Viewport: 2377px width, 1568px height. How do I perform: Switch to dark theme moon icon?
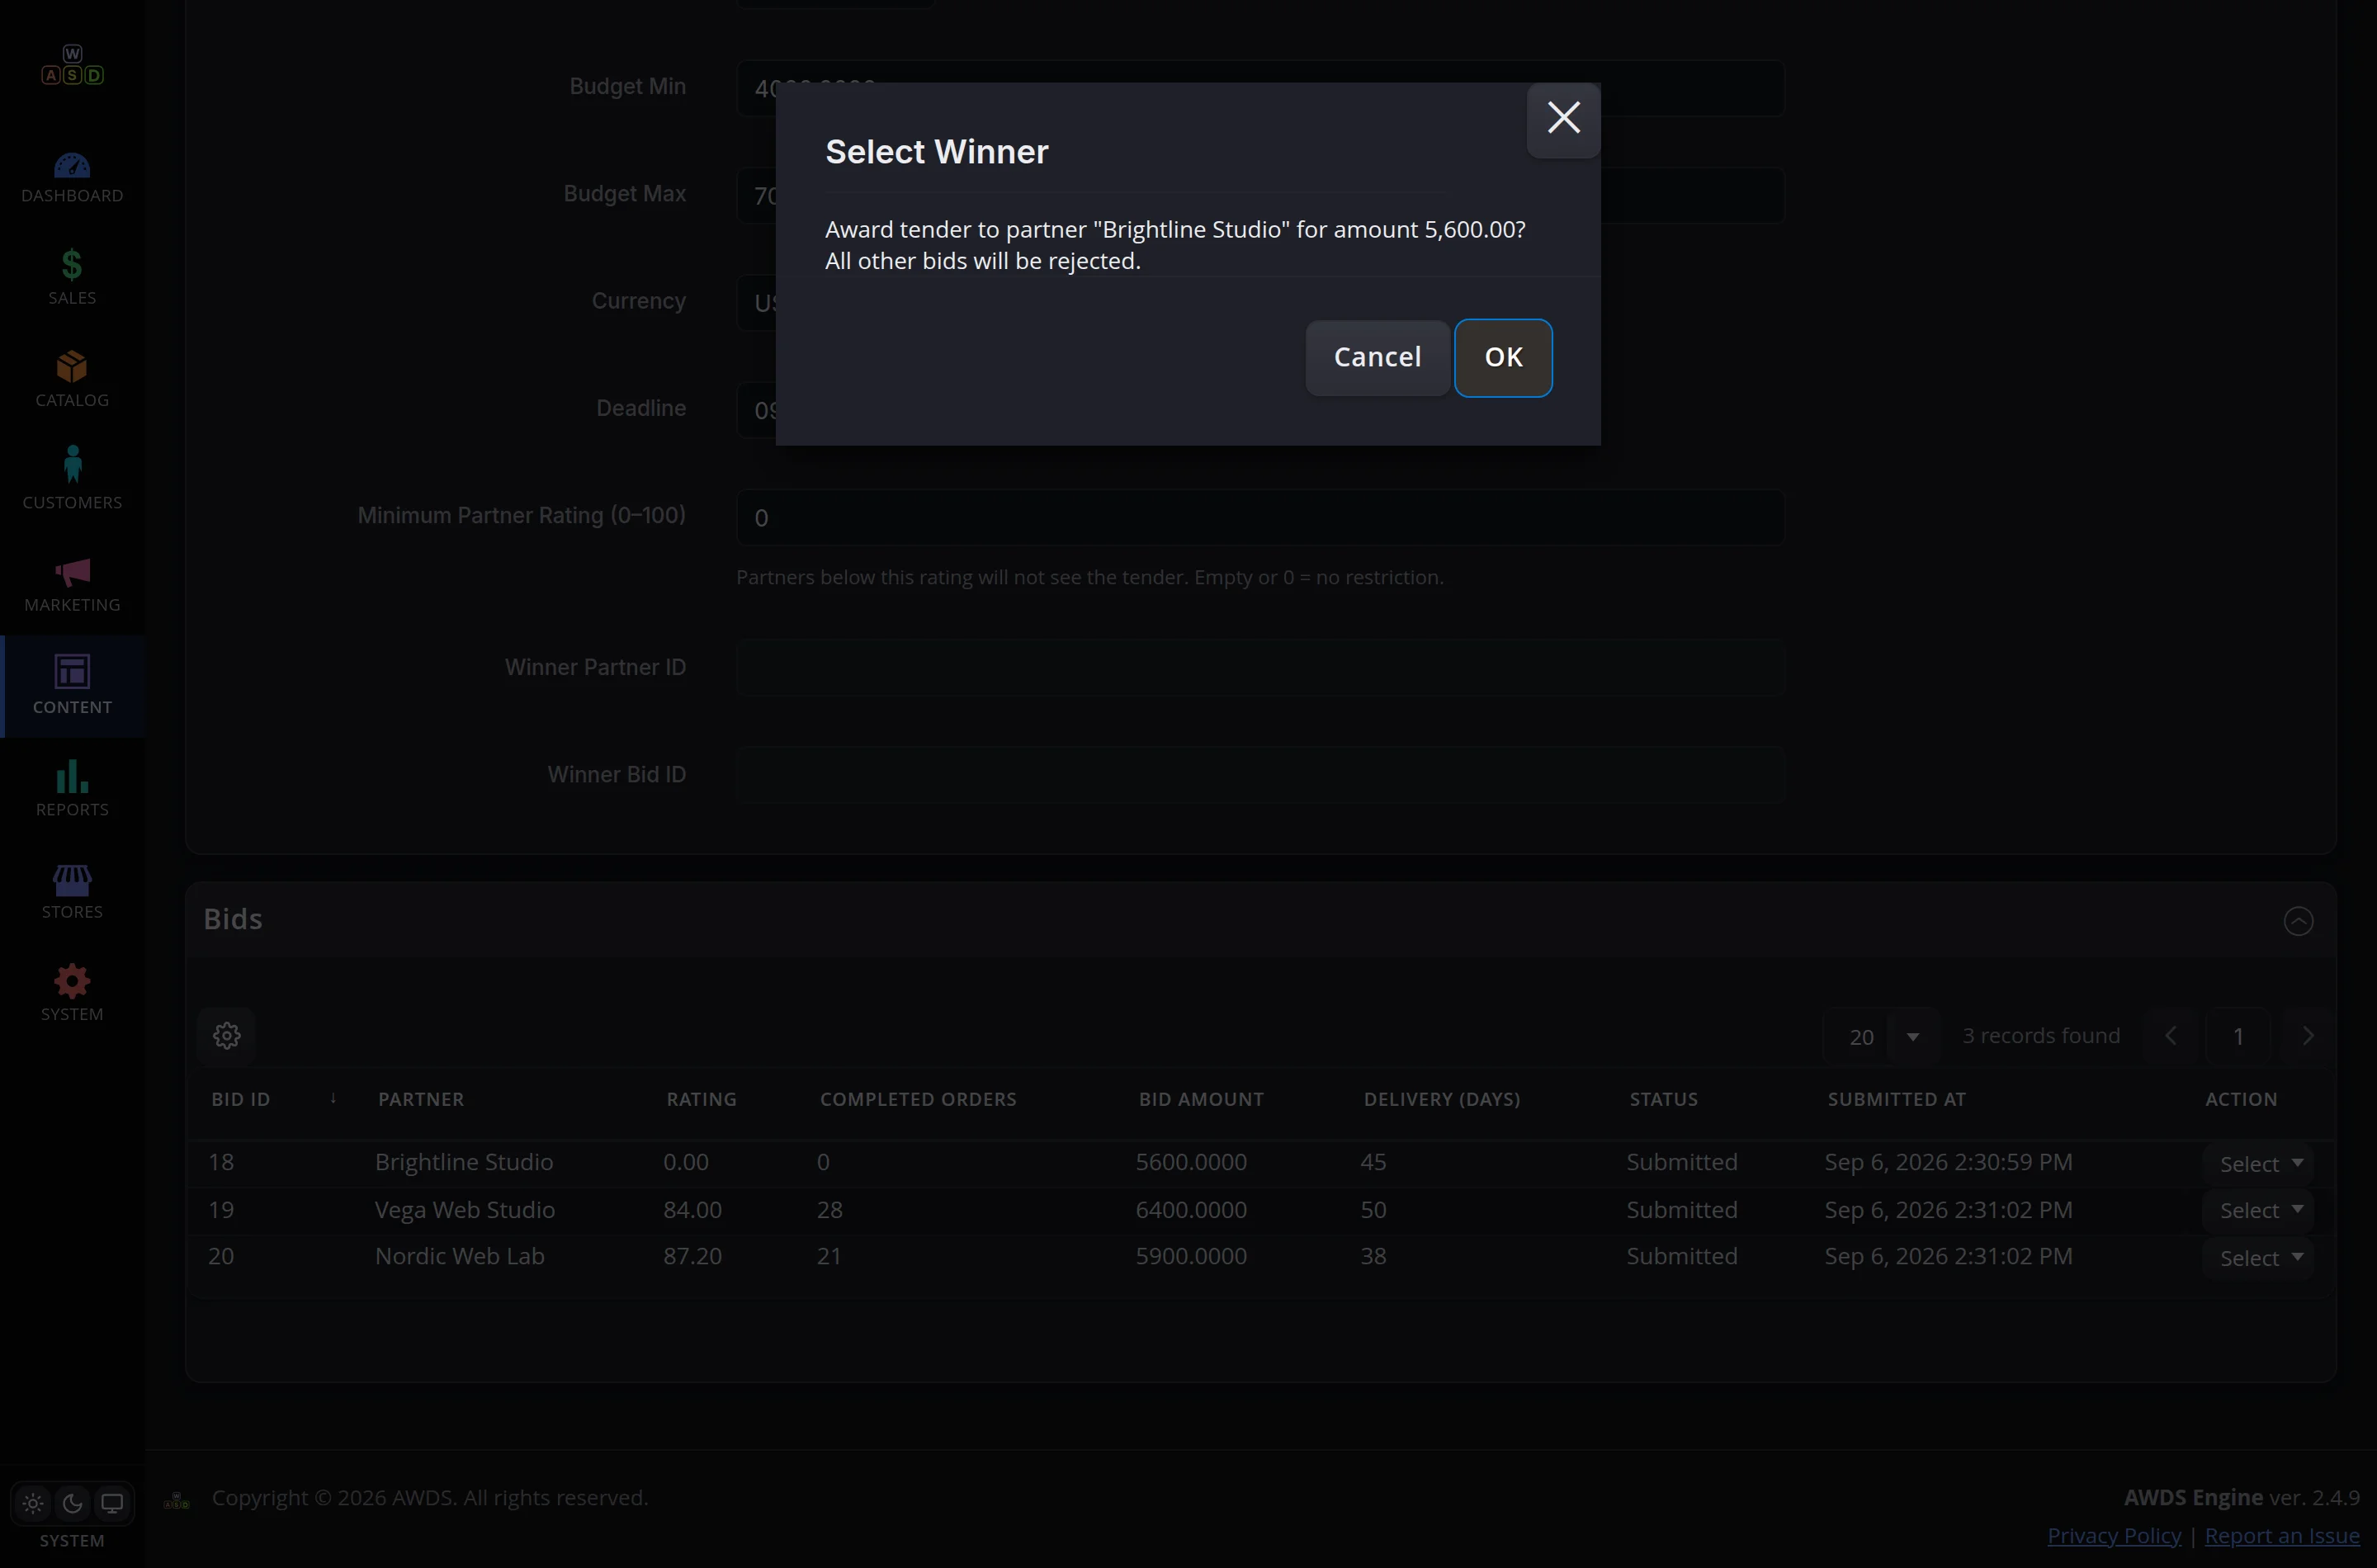pos(72,1503)
